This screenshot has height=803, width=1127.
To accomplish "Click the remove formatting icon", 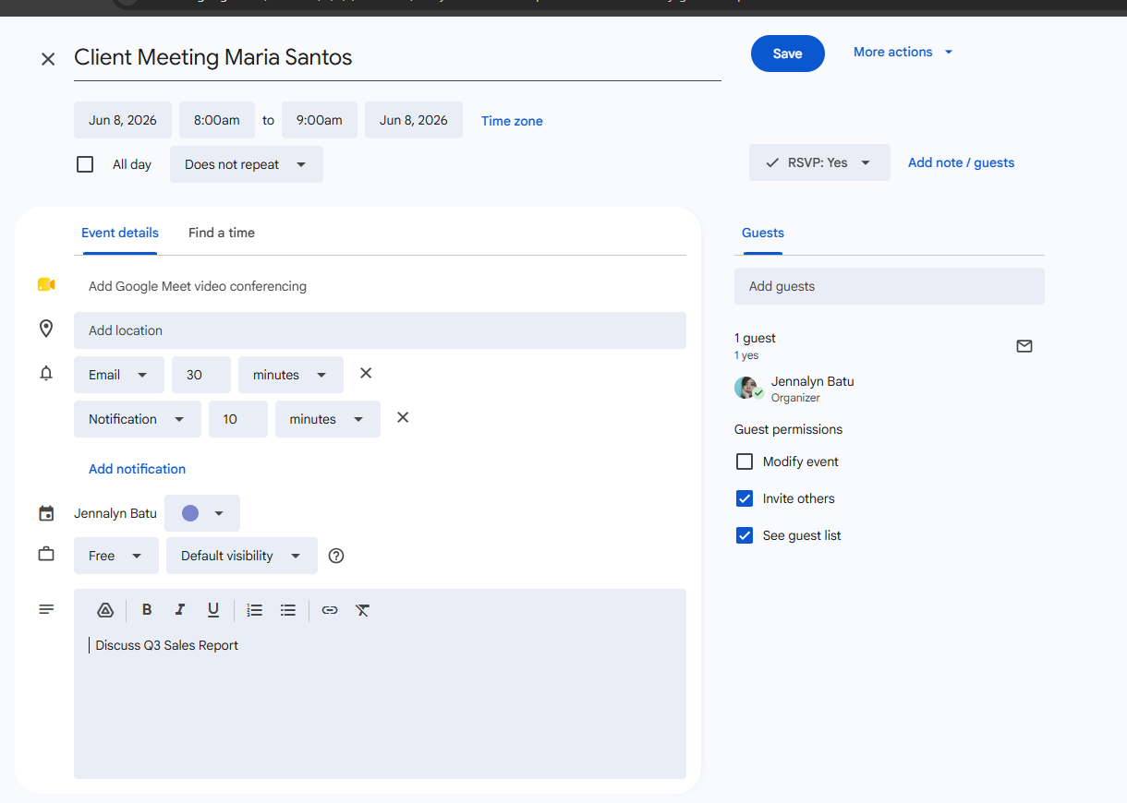I will point(362,610).
